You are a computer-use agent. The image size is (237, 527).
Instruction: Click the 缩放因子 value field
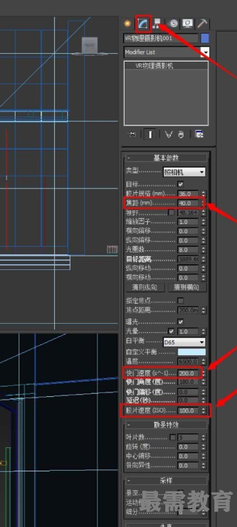(x=189, y=222)
